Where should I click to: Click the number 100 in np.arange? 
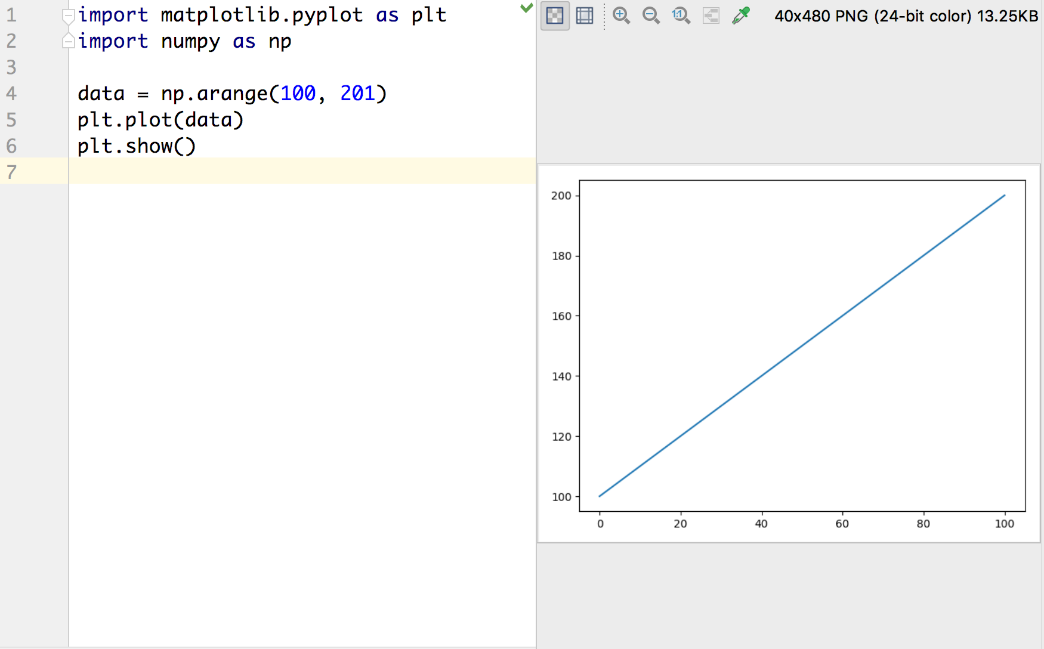coord(298,94)
